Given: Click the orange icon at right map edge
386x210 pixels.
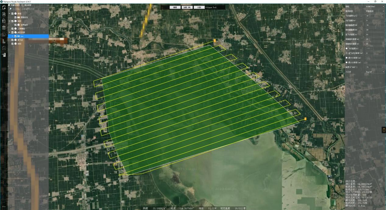Looking at the screenshot, I should pos(384,130).
